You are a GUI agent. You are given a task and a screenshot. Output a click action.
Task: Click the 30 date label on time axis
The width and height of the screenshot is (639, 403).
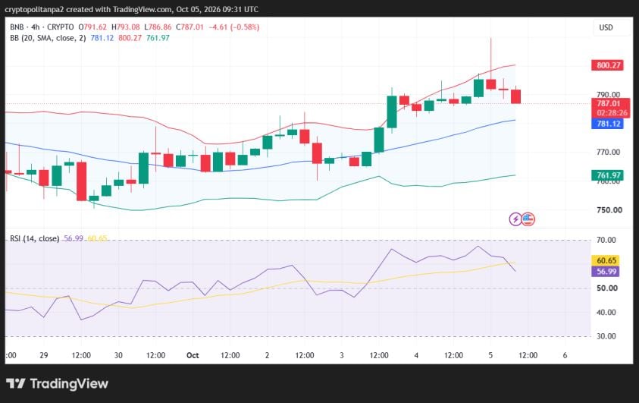click(118, 355)
